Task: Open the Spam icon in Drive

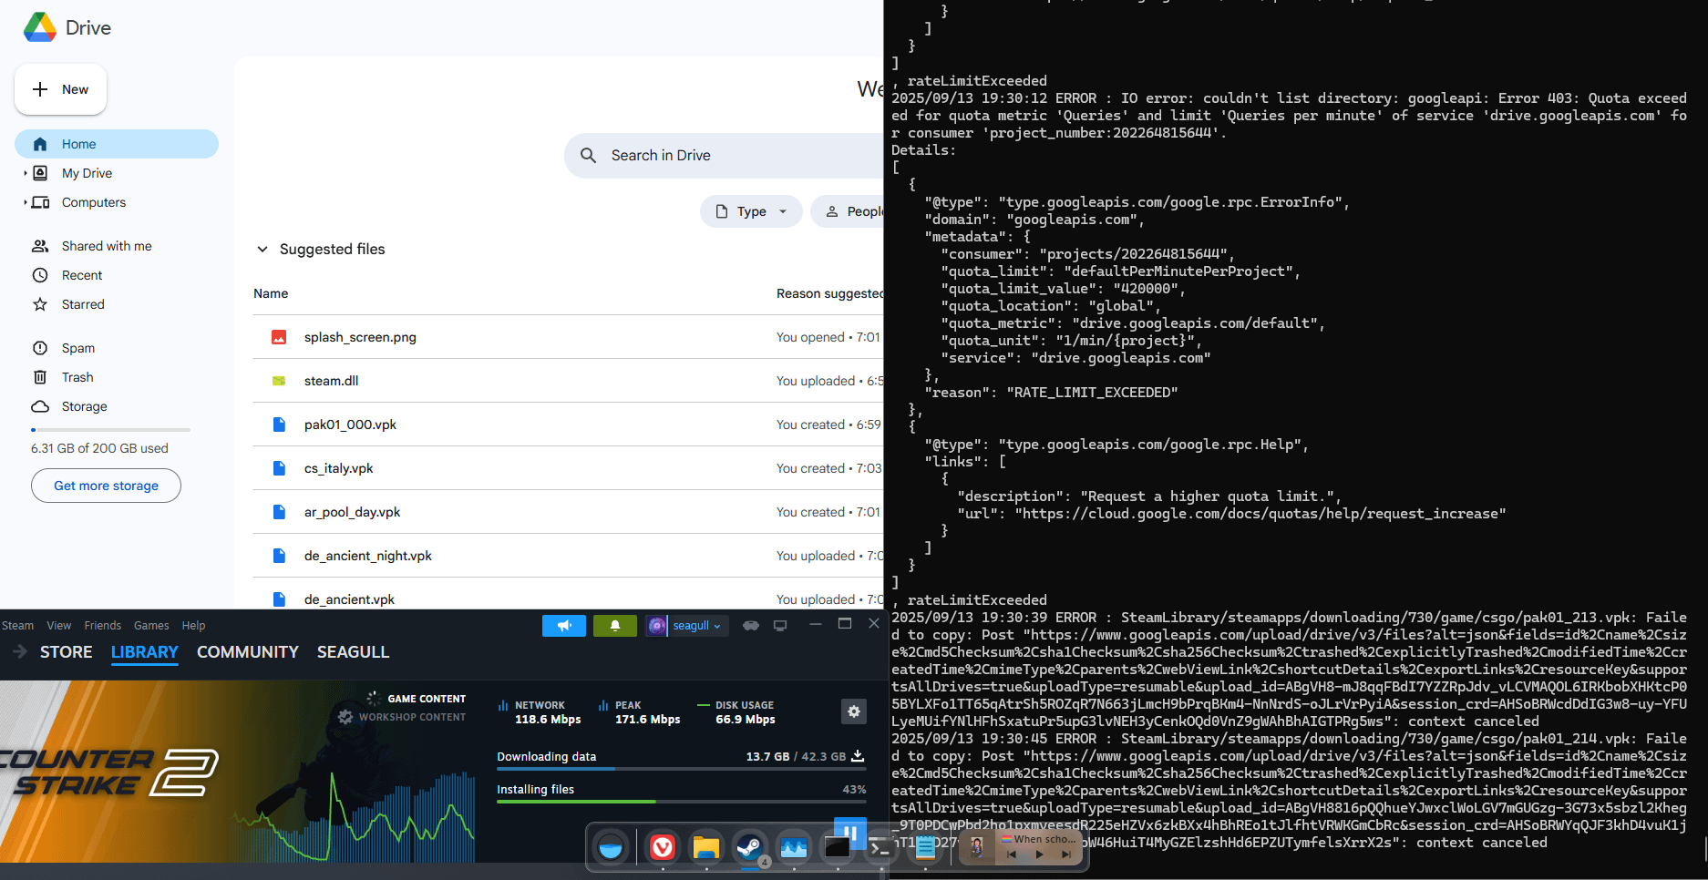Action: [40, 348]
